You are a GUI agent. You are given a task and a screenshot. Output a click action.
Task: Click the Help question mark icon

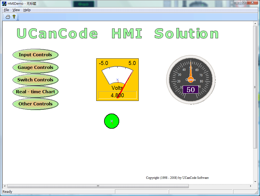click(14, 17)
